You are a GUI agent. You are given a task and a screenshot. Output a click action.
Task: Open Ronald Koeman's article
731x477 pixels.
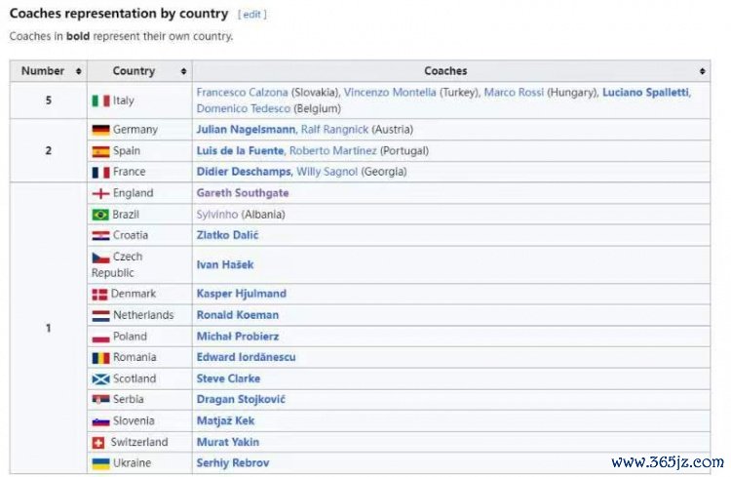[x=237, y=315]
